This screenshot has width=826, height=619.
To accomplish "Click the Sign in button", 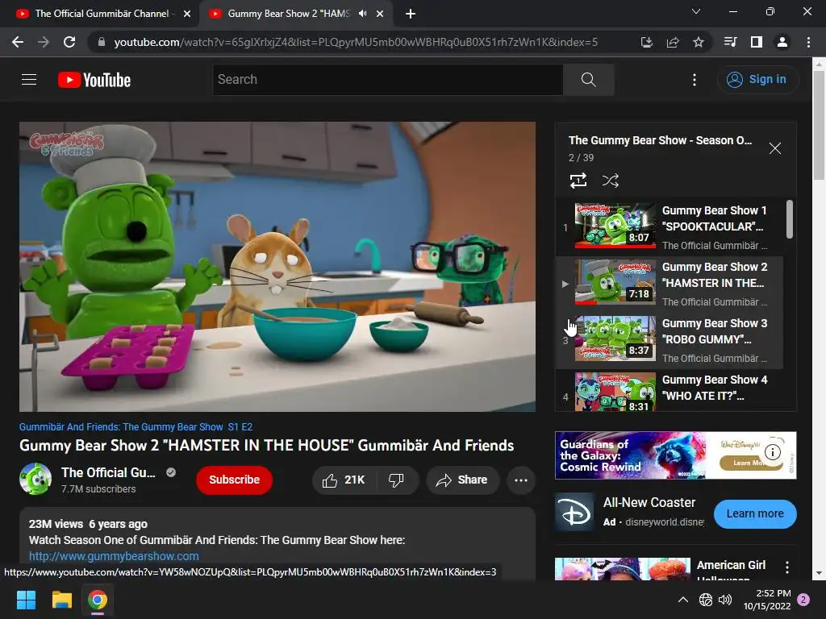I will (x=757, y=80).
